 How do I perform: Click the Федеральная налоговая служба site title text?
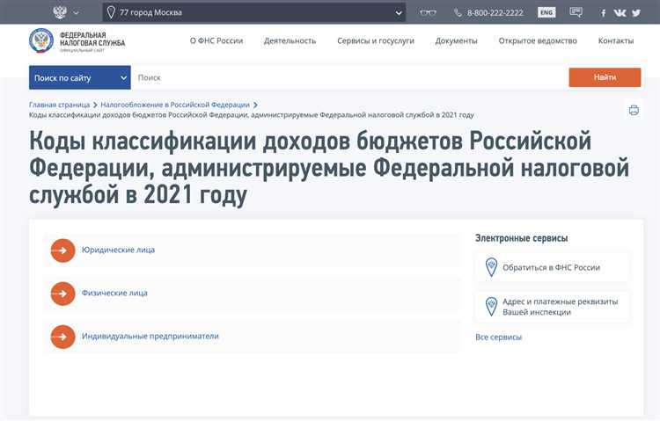point(92,40)
